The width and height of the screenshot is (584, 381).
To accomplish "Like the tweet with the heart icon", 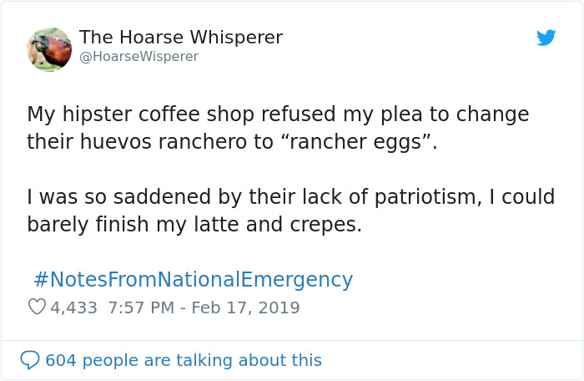I will (37, 307).
